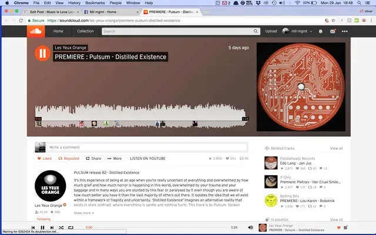
Task: Reload the page in Chrome
Action: pos(21,21)
